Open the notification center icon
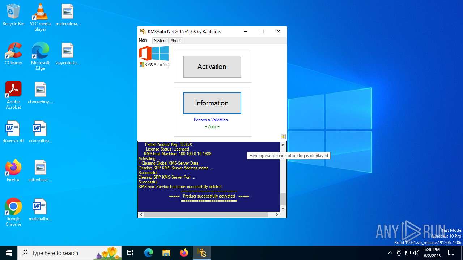The width and height of the screenshot is (463, 260). [451, 253]
